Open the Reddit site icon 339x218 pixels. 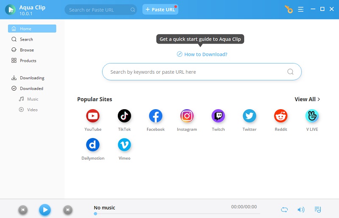[281, 116]
